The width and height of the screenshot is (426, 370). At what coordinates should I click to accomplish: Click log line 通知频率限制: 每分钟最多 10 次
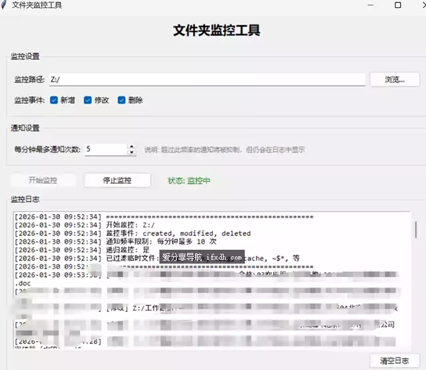[116, 242]
